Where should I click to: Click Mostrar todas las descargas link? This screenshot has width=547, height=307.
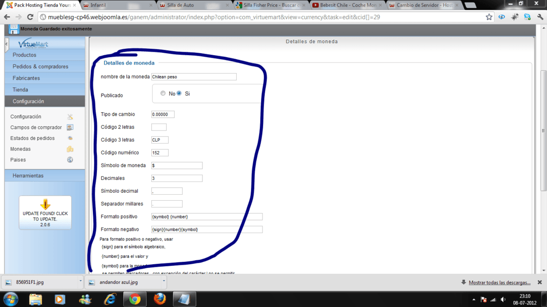coord(500,283)
